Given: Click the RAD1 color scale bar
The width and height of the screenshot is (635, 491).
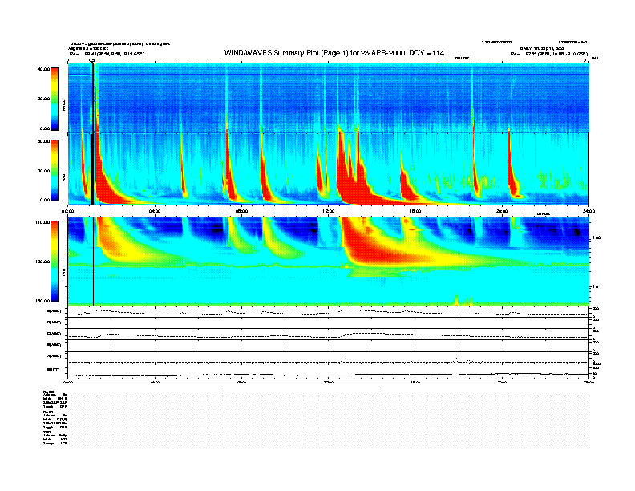Looking at the screenshot, I should click(x=55, y=170).
